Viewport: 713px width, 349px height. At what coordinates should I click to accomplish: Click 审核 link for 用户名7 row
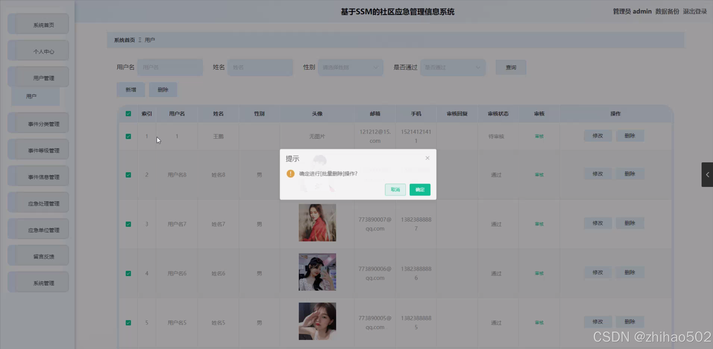(539, 224)
